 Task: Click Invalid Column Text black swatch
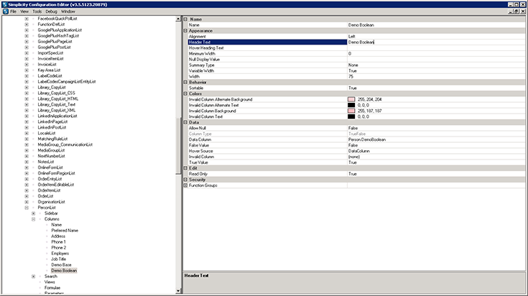coord(351,116)
